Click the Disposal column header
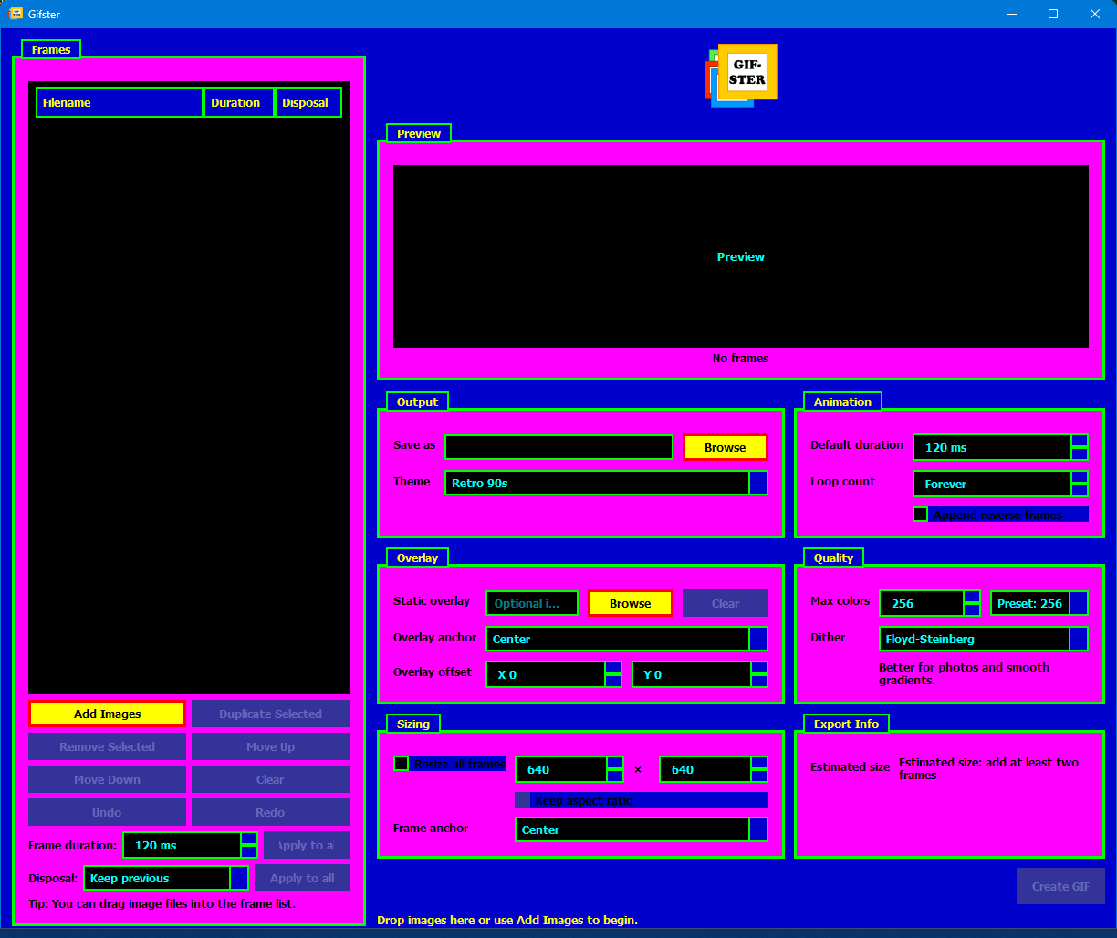Image resolution: width=1117 pixels, height=938 pixels. pyautogui.click(x=308, y=102)
